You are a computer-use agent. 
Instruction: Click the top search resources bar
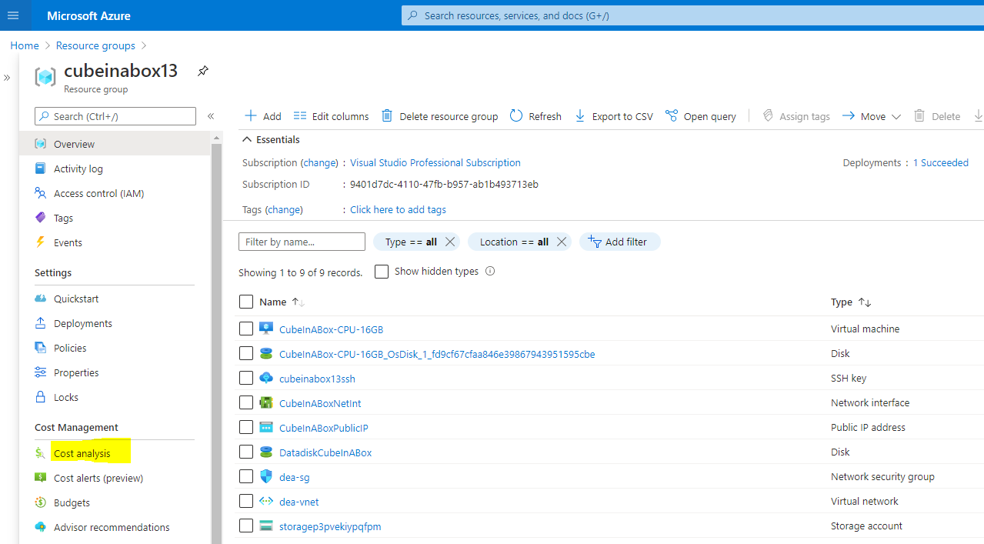pyautogui.click(x=692, y=15)
